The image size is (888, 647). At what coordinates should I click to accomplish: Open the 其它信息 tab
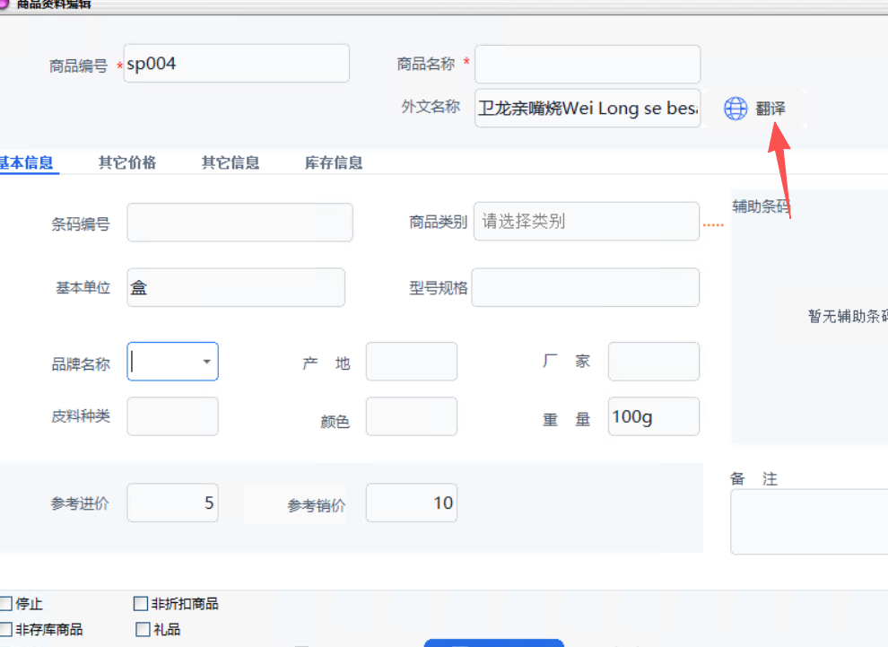pyautogui.click(x=231, y=162)
